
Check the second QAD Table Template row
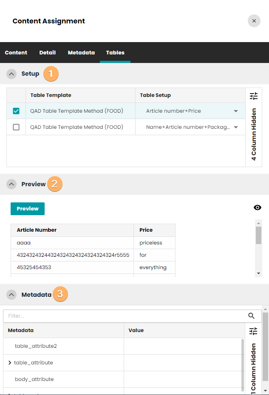(16, 127)
